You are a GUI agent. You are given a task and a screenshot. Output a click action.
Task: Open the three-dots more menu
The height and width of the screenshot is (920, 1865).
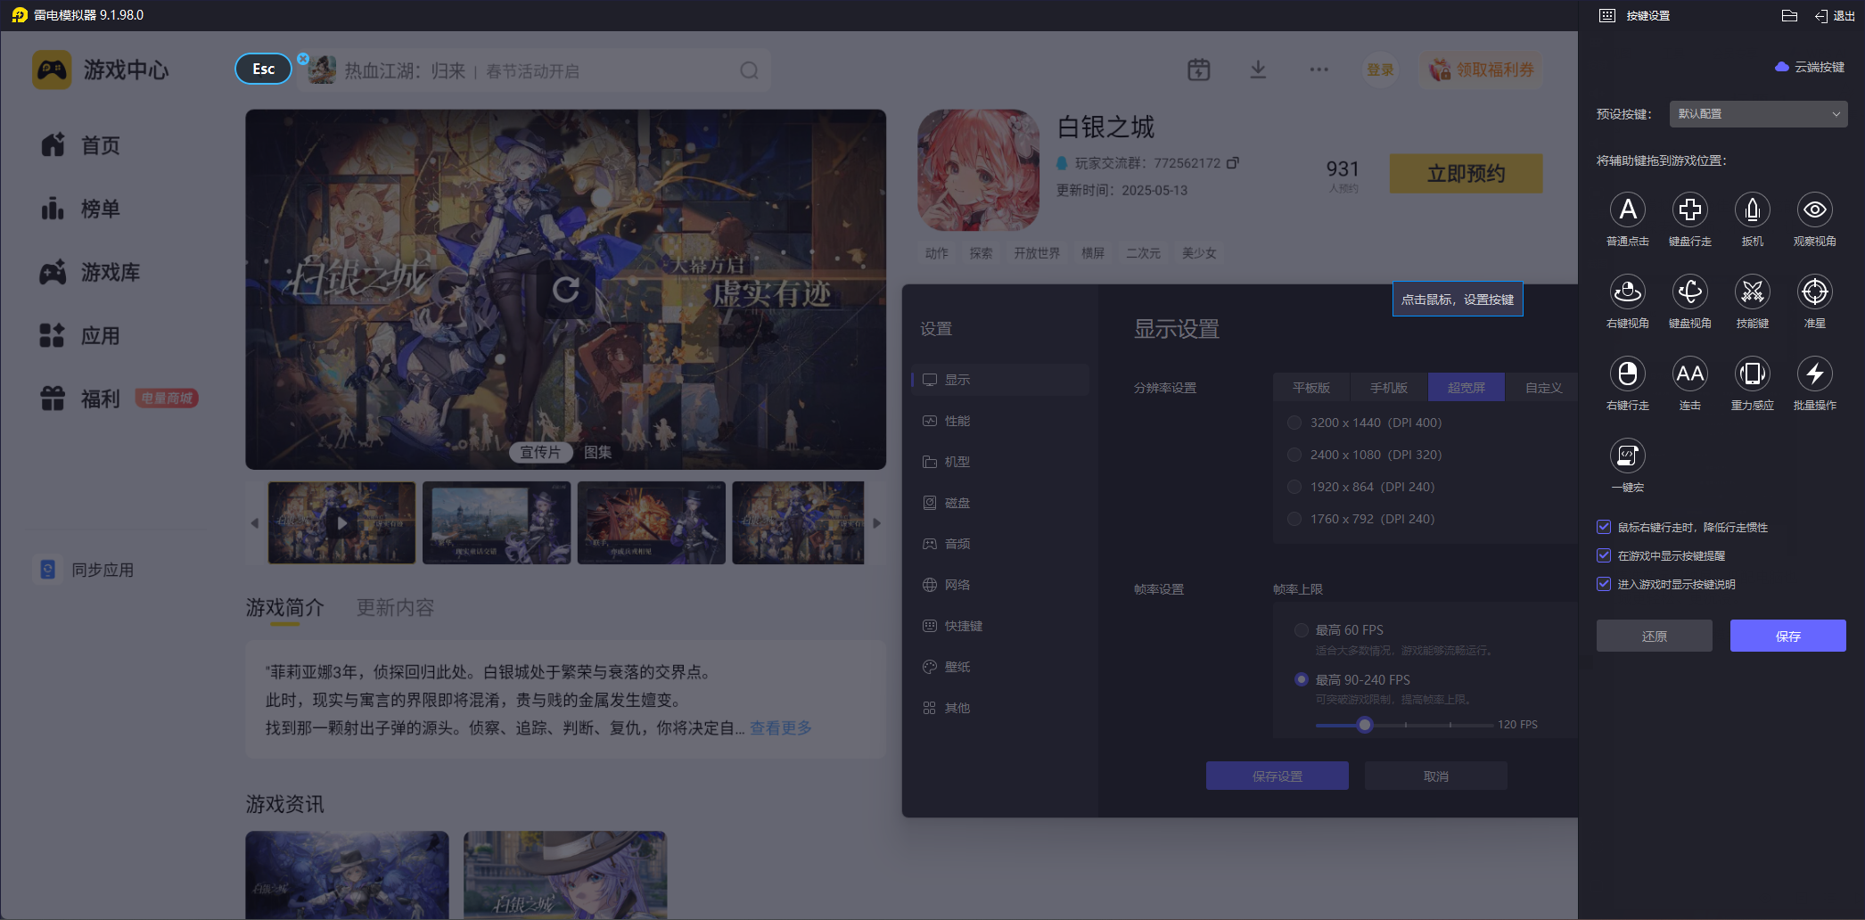[x=1319, y=70]
